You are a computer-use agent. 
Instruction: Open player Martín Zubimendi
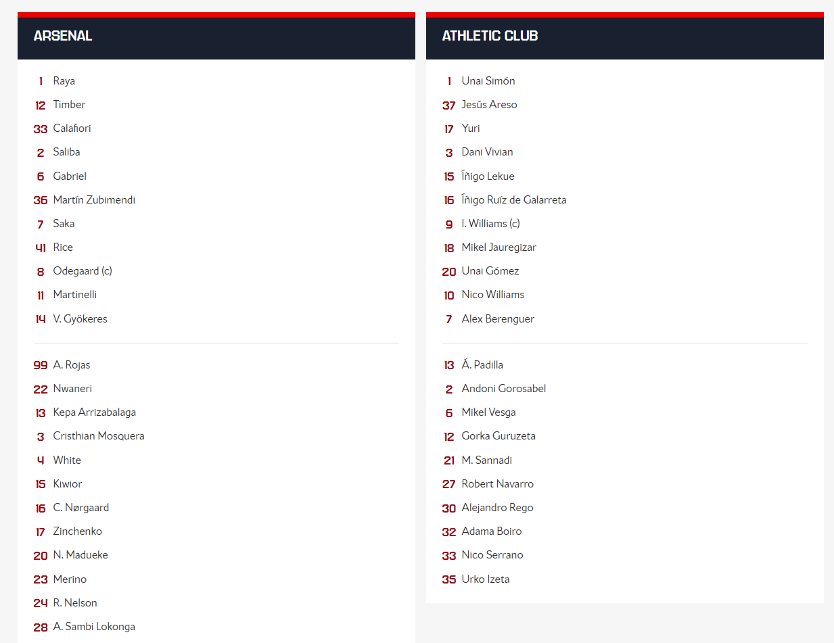click(94, 200)
